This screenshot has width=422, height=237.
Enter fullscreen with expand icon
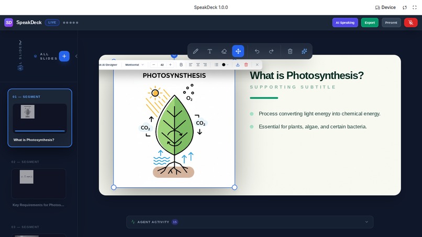coord(415,7)
